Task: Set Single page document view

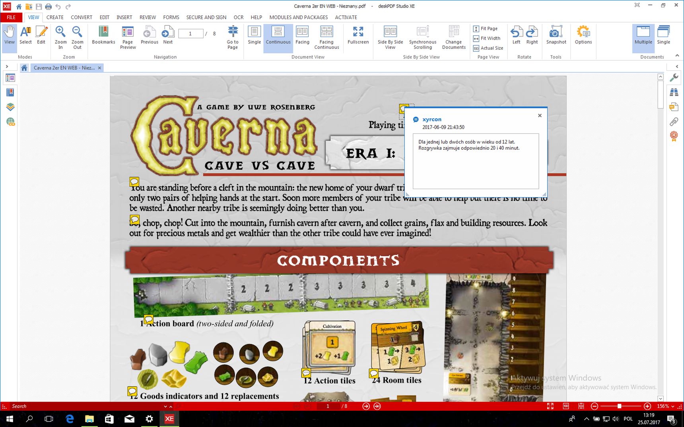Action: [x=254, y=36]
